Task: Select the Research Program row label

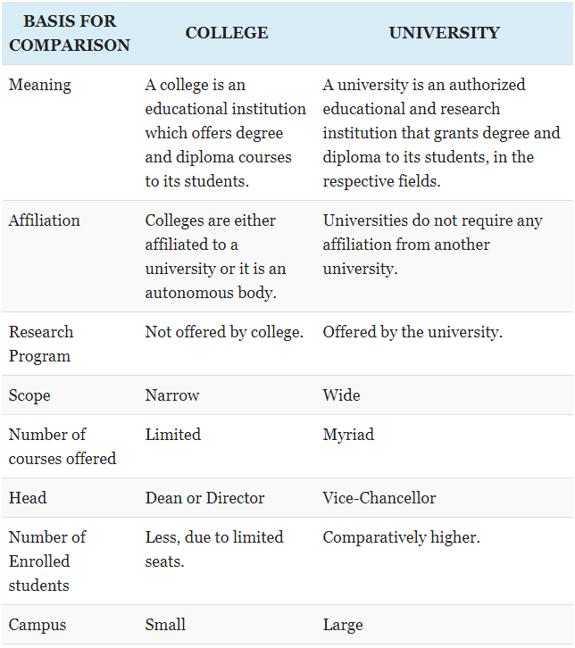Action: tap(41, 344)
